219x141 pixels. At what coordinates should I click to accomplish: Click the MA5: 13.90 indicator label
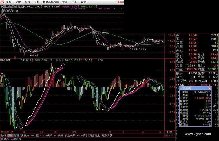click(35, 6)
